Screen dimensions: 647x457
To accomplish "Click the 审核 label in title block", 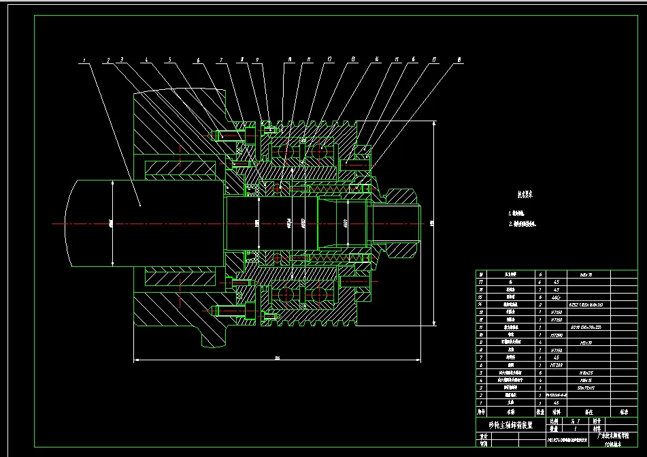I will [x=484, y=444].
